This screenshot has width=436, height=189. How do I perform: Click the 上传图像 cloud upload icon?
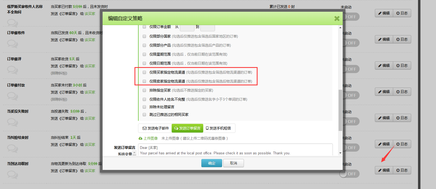pyautogui.click(x=141, y=138)
